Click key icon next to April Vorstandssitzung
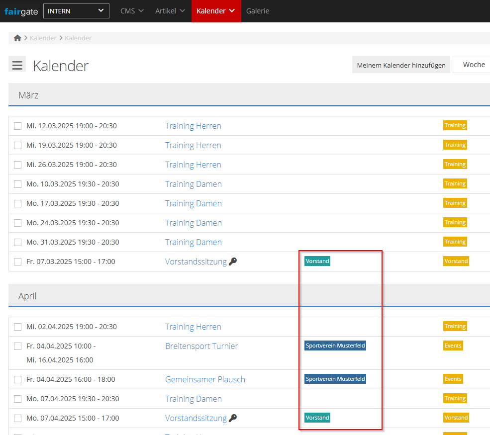Viewport: 490px width, 435px height. pos(233,418)
